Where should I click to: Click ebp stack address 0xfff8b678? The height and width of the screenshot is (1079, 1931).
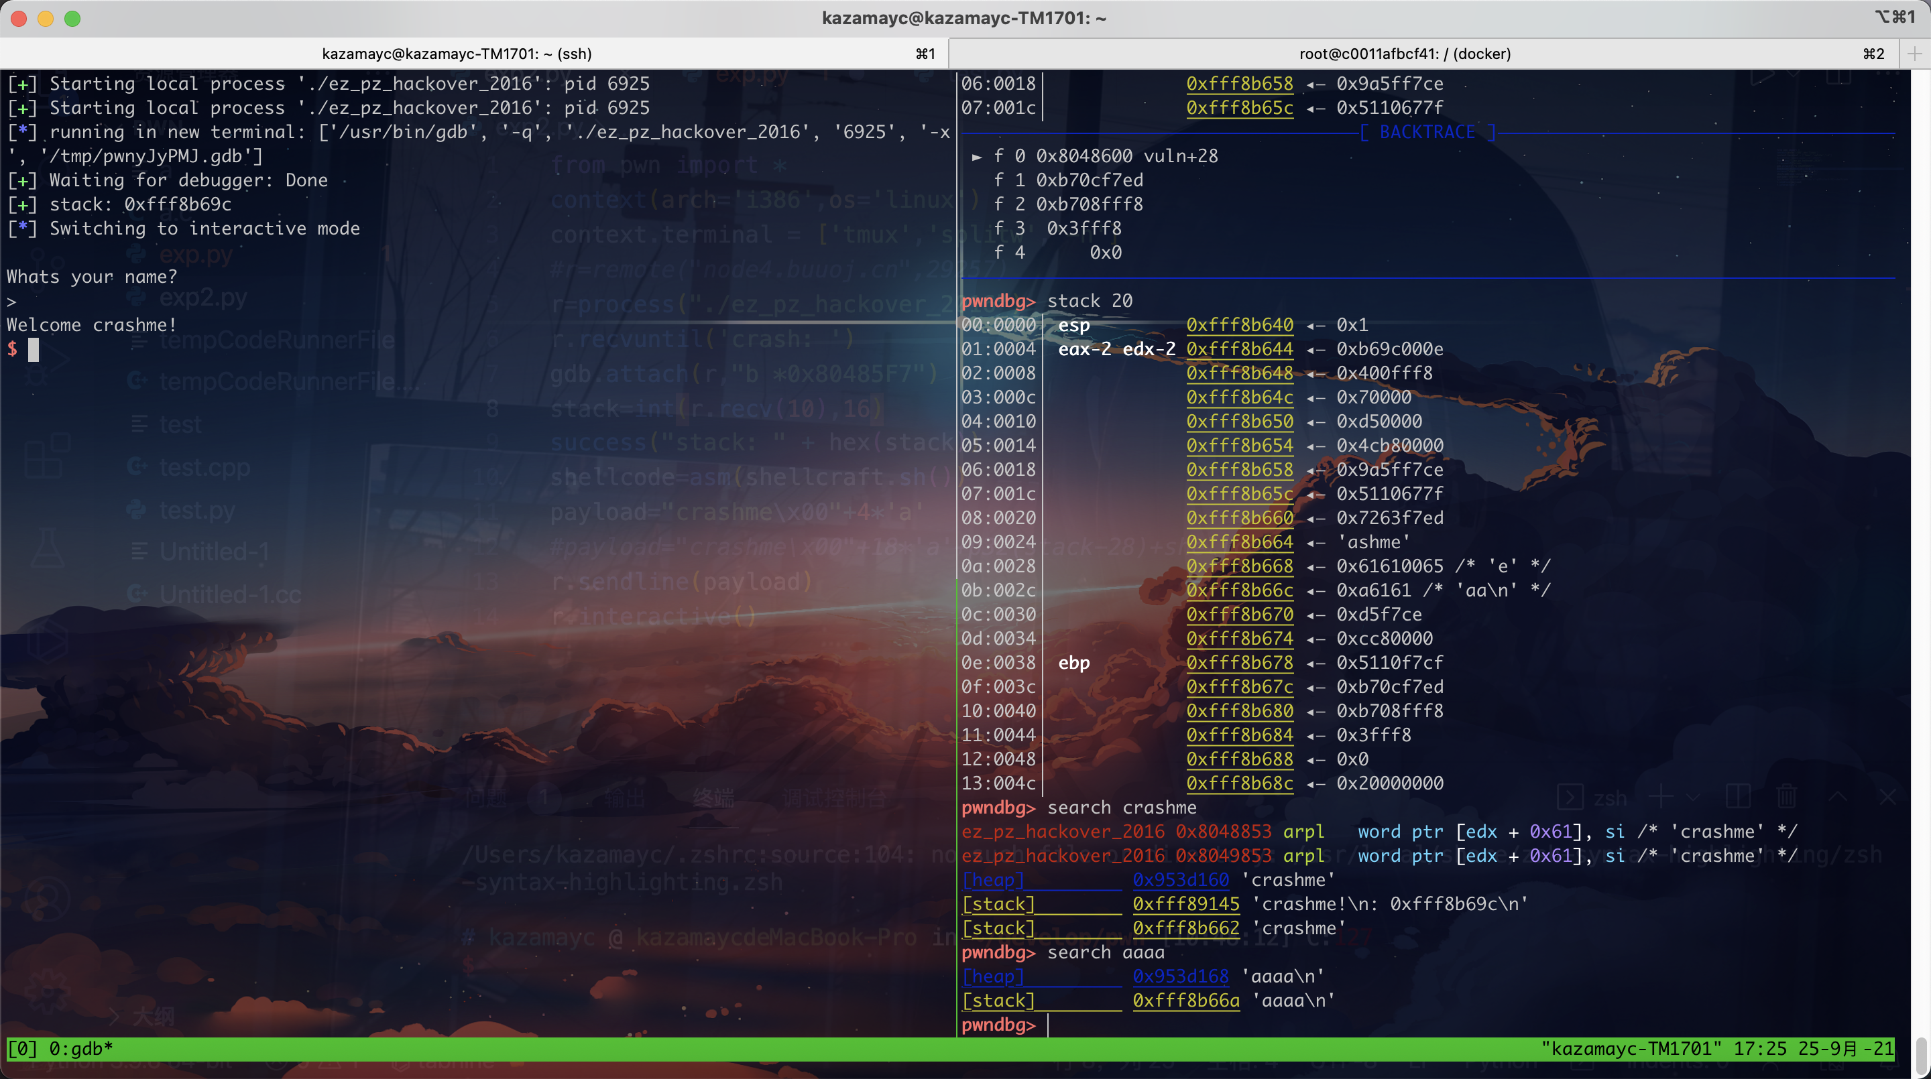tap(1240, 662)
